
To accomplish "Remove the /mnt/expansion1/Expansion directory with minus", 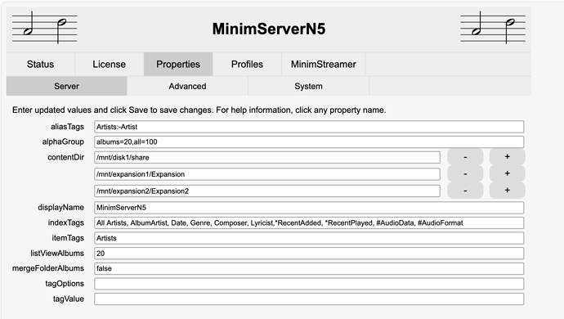I will tap(465, 173).
